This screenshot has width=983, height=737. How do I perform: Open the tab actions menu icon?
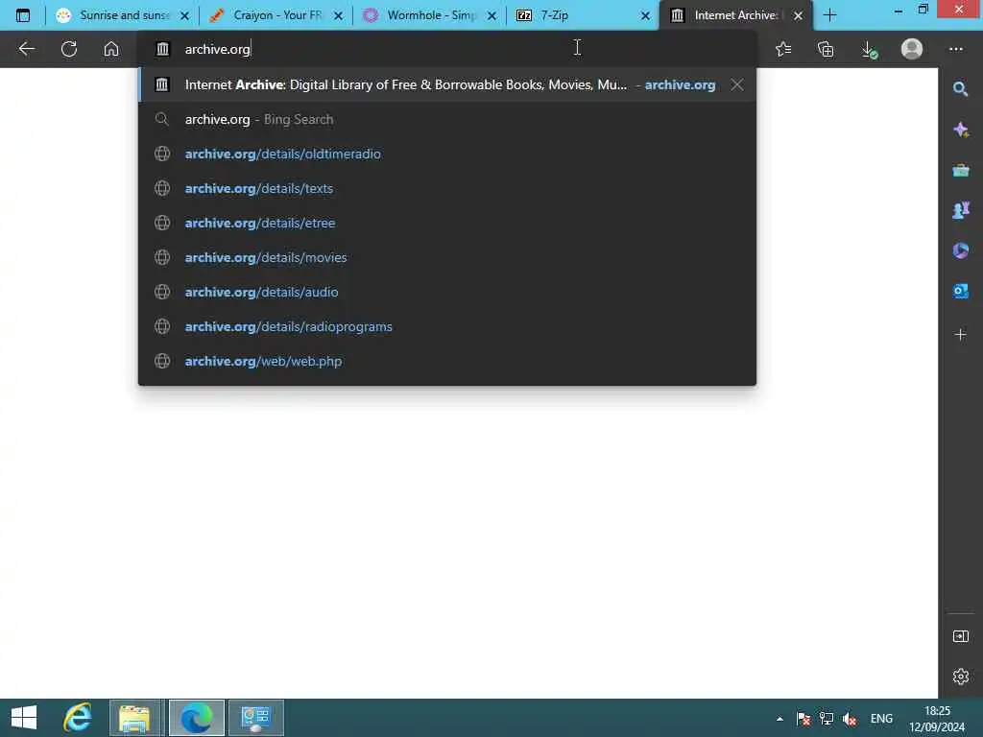coord(23,15)
